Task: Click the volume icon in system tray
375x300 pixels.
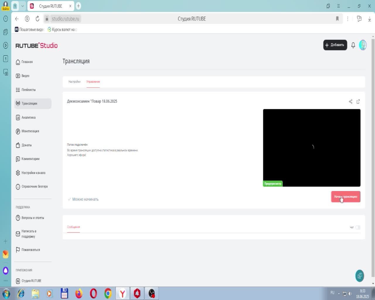Action: pyautogui.click(x=350, y=294)
